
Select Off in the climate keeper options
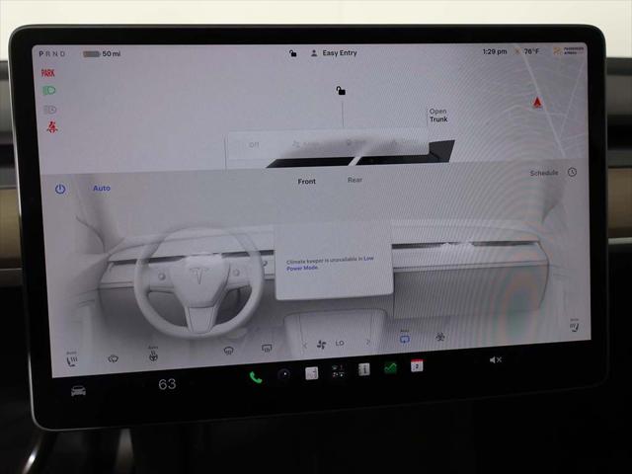(x=253, y=144)
